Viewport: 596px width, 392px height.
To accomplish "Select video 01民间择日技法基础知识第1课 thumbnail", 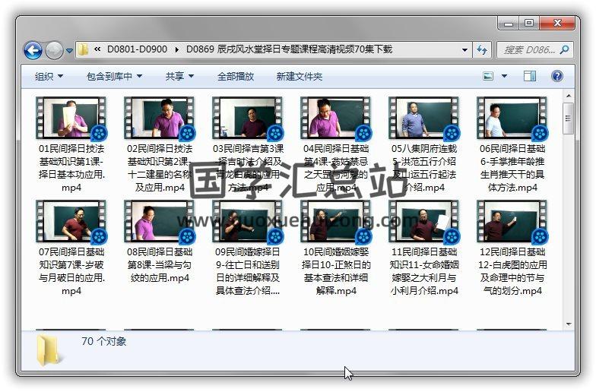I will 71,119.
